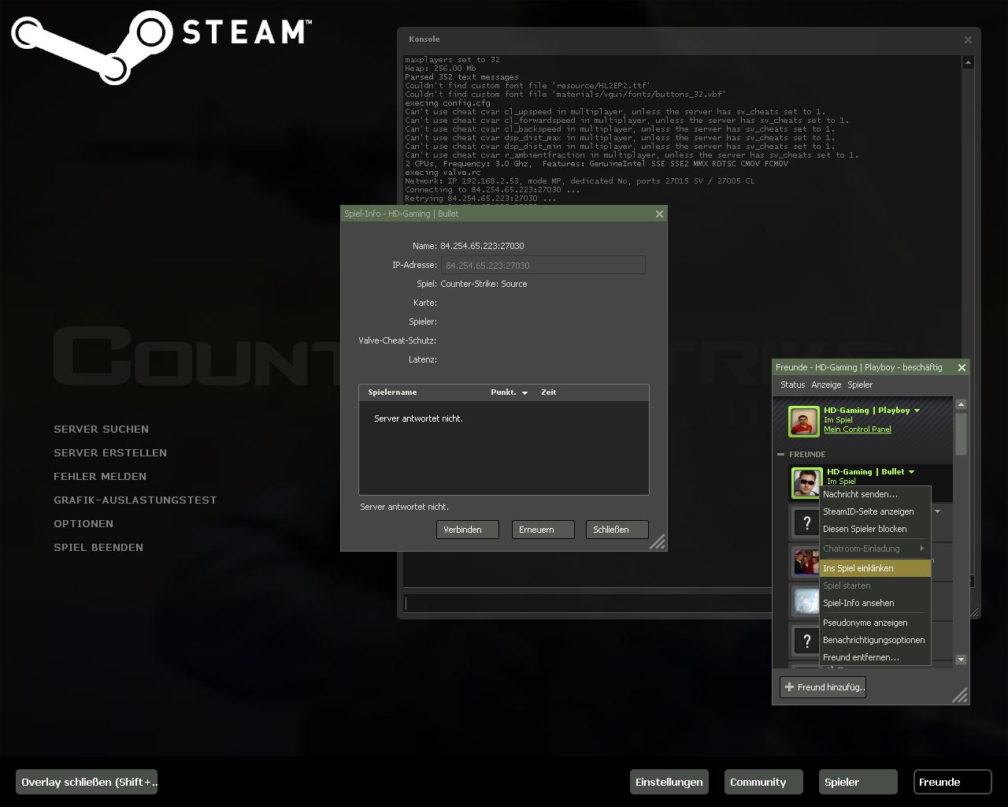Screen dimensions: 1008x807
Task: Open Spieler menu in Freunde window
Action: click(859, 385)
